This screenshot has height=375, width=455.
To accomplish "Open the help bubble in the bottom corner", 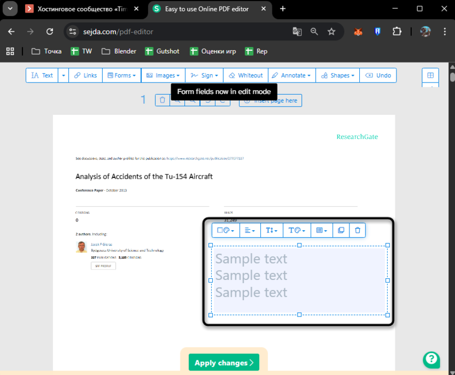I will [431, 360].
